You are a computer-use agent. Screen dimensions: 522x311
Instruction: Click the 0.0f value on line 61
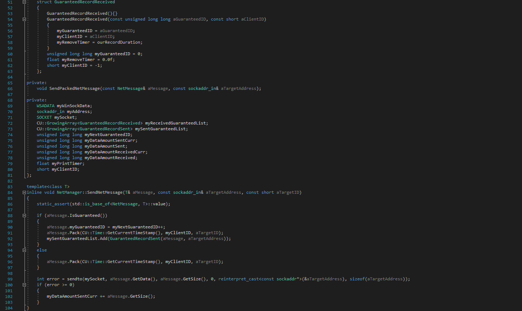pos(107,60)
